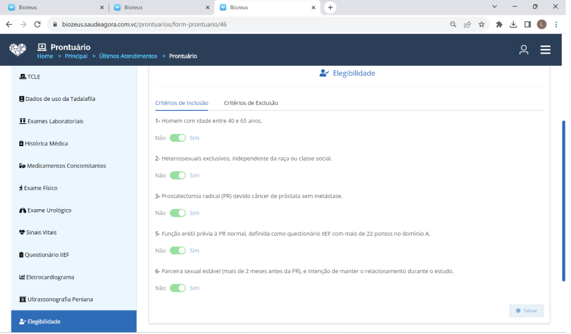
Task: Toggle criterion 3 radical prostatectomy switch
Action: click(178, 213)
